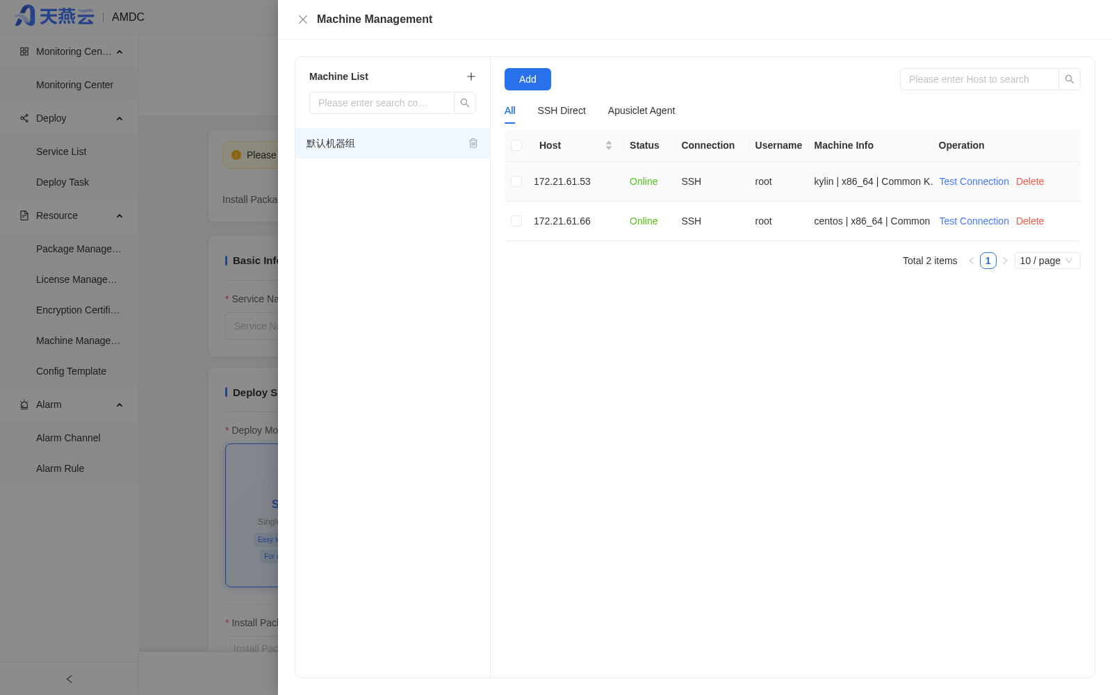The height and width of the screenshot is (695, 1112).
Task: Click the Machine List search magnifier icon
Action: [x=465, y=103]
